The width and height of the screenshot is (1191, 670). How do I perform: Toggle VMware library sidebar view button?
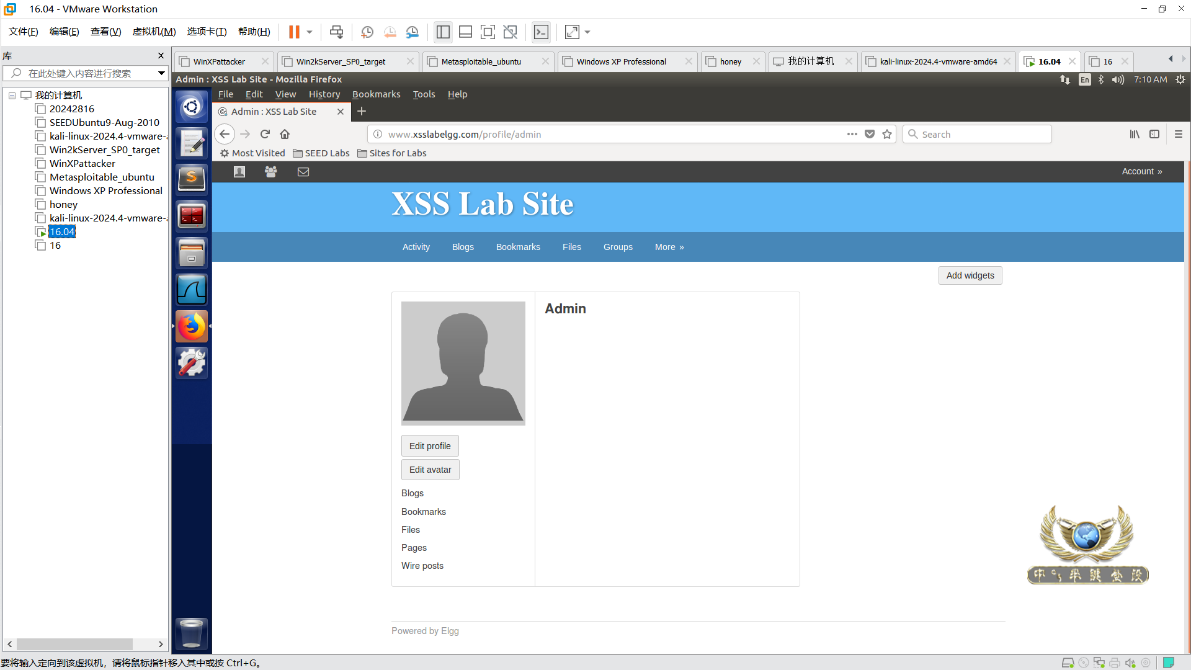pyautogui.click(x=443, y=32)
